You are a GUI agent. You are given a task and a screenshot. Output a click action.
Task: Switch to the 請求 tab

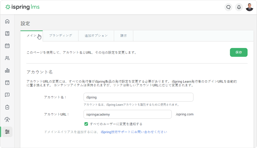point(124,36)
